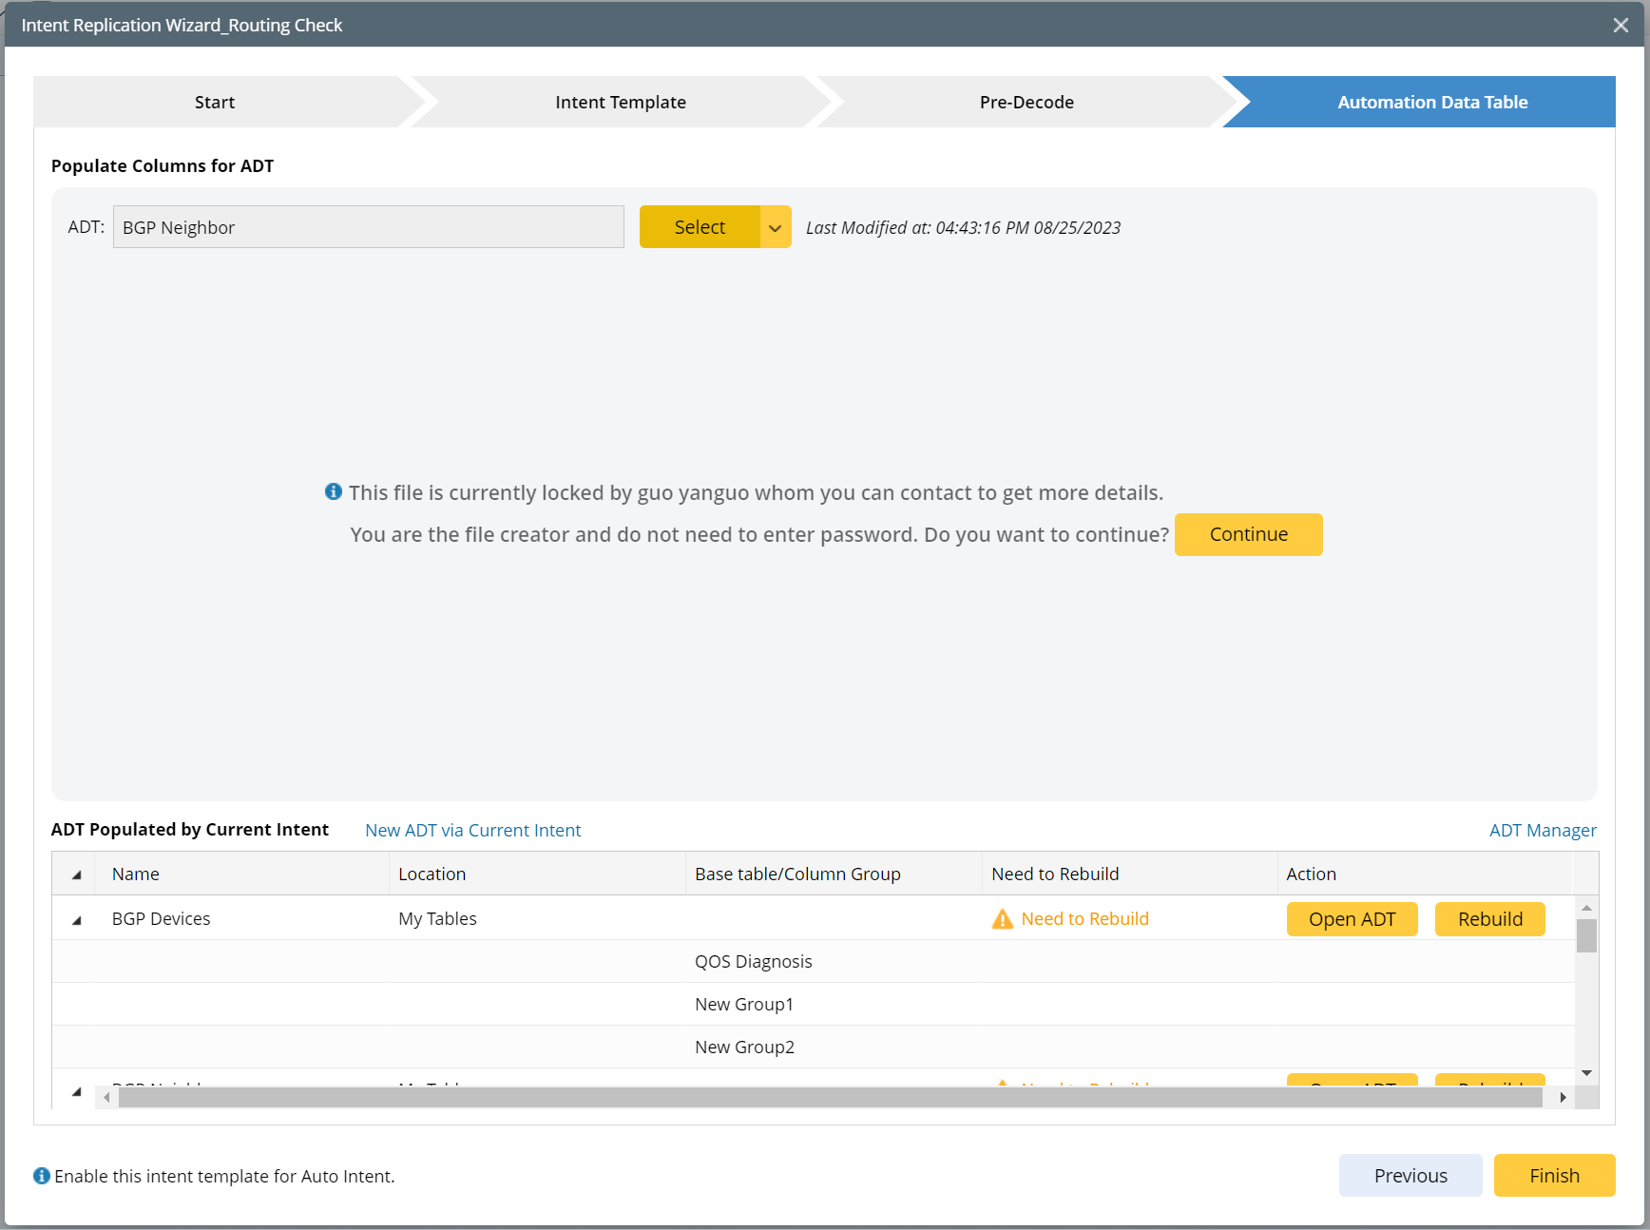1650x1230 pixels.
Task: Click the info icon beside the locked file message
Action: click(334, 491)
